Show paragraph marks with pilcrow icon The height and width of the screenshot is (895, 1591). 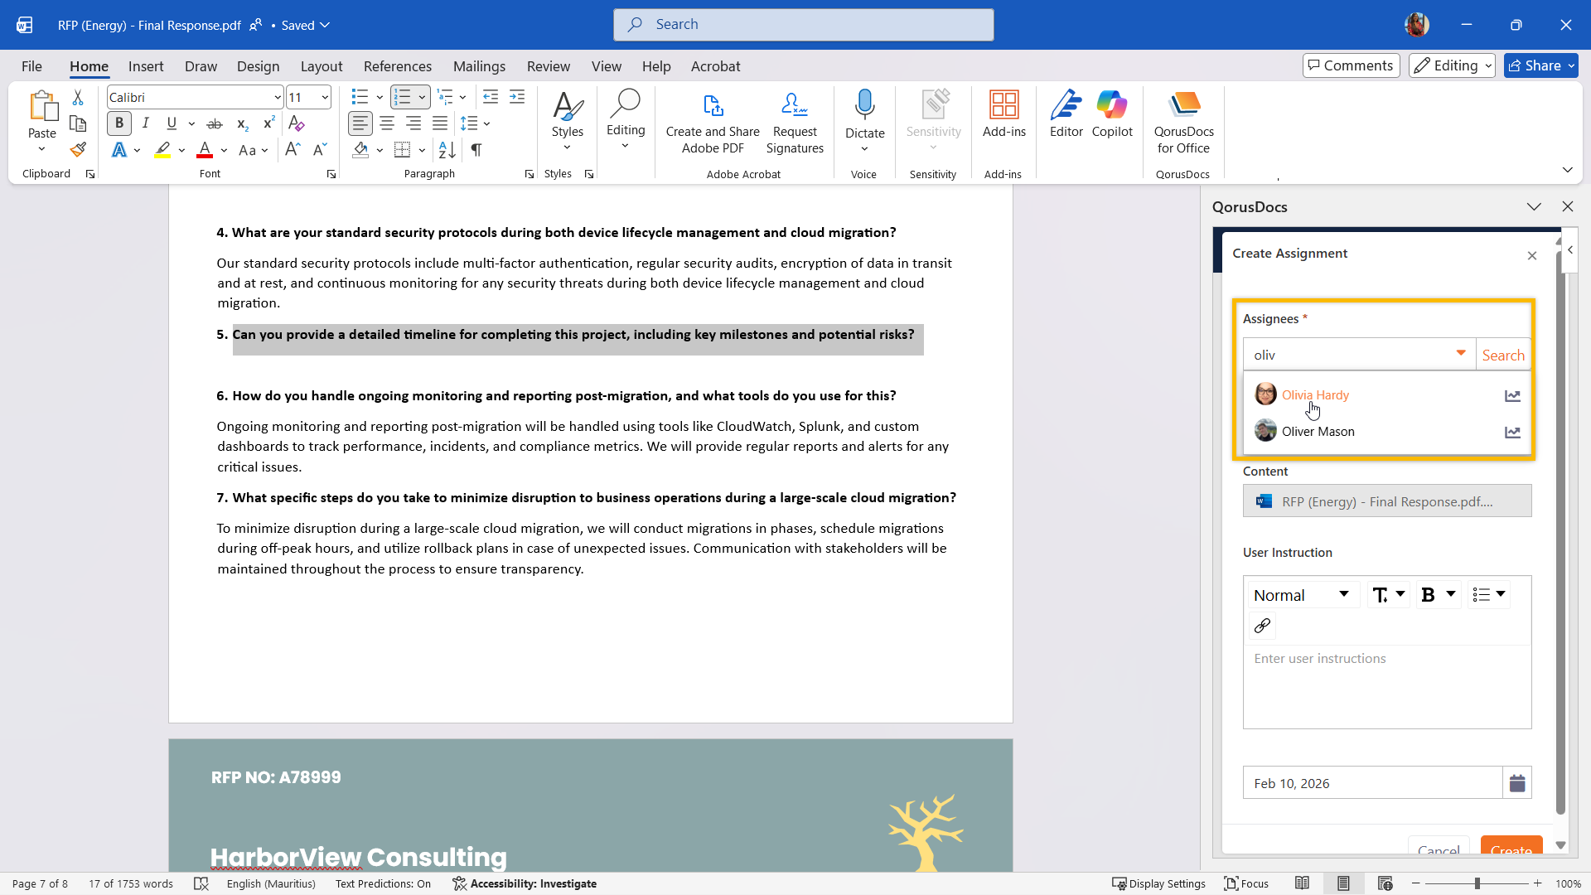pos(476,150)
